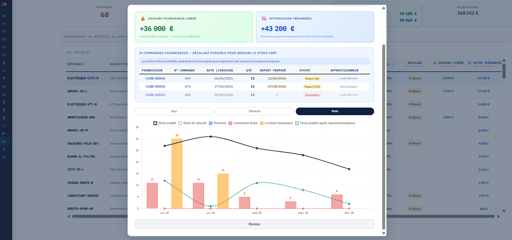Screen dimensions: 512x240
Task: Open the checklist icon in sidebar
Action: [x=4, y=126]
